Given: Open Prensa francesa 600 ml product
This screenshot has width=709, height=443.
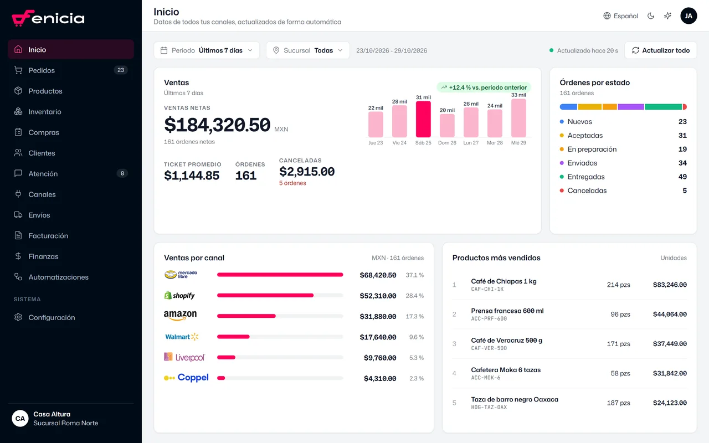Looking at the screenshot, I should 569,315.
